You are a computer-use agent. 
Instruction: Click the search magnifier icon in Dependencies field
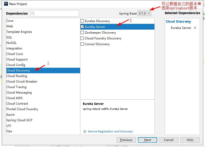coord(33,13)
